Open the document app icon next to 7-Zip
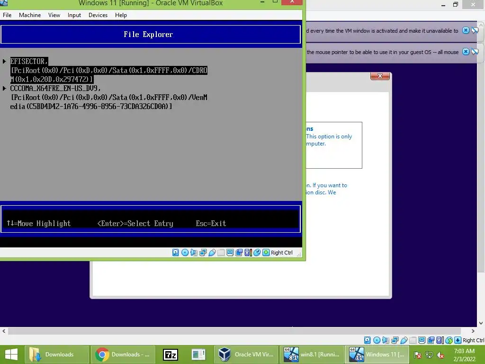The width and height of the screenshot is (485, 364). (198, 355)
